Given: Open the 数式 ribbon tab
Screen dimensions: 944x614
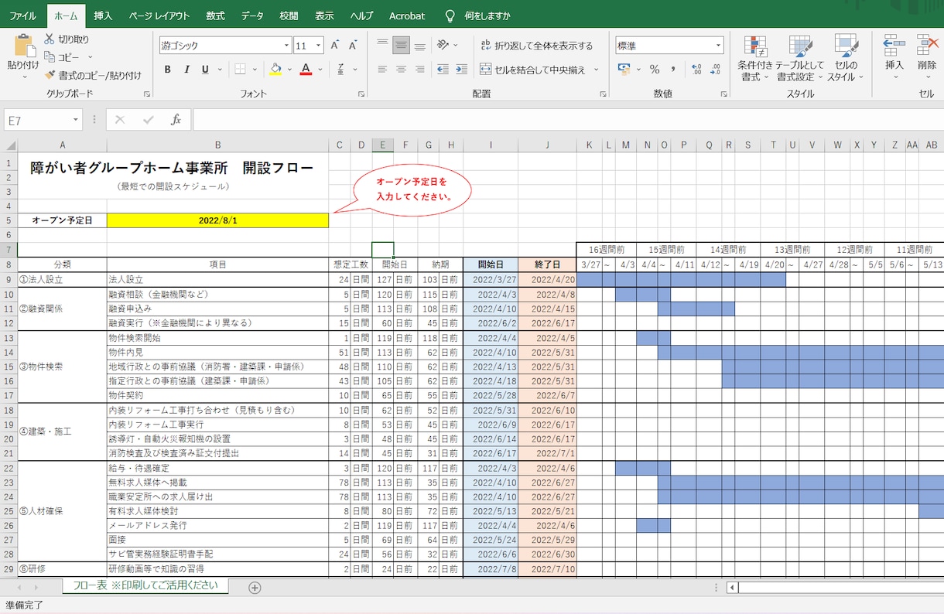Looking at the screenshot, I should [216, 15].
